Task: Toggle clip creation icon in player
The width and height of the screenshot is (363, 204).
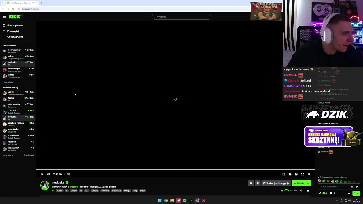Action: [x=290, y=174]
